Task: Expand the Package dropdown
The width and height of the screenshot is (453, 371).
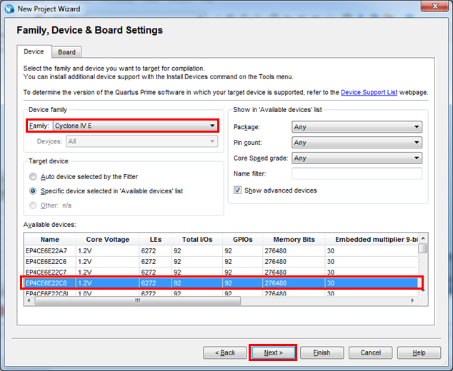Action: (x=357, y=127)
